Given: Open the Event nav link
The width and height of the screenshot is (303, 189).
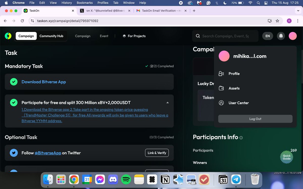Looking at the screenshot, I should pyautogui.click(x=104, y=36).
